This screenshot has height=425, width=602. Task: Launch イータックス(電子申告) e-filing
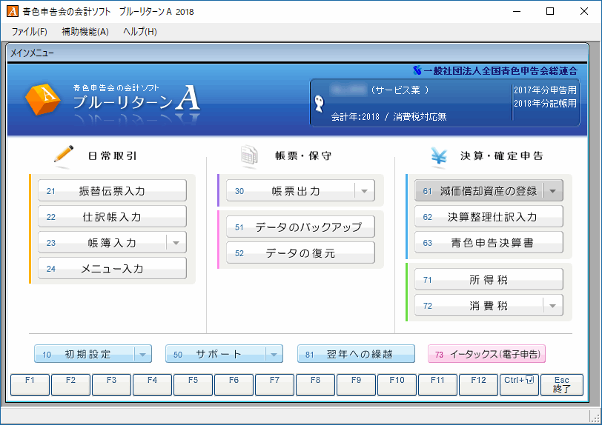(486, 355)
